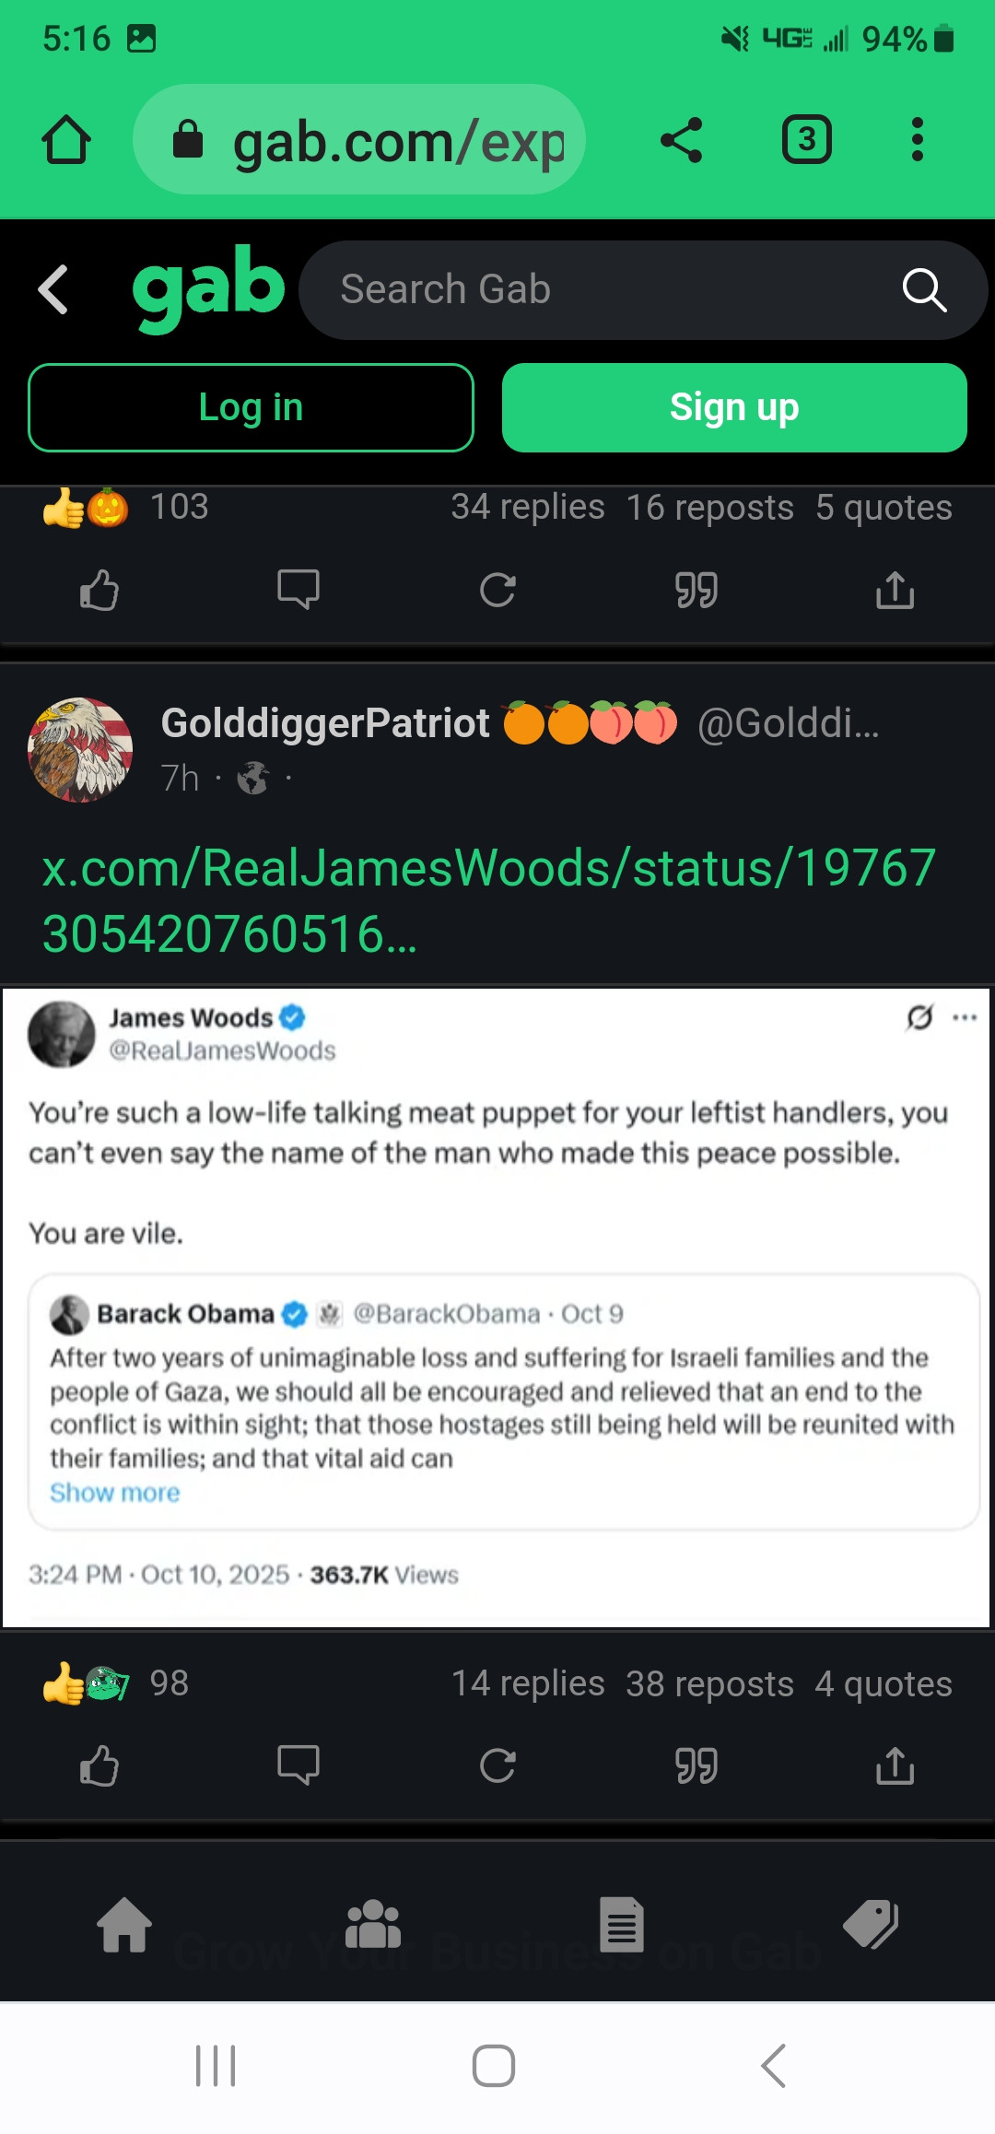The height and width of the screenshot is (2134, 995).
Task: Repost the GolddiggerPatriot post
Action: [x=497, y=1766]
